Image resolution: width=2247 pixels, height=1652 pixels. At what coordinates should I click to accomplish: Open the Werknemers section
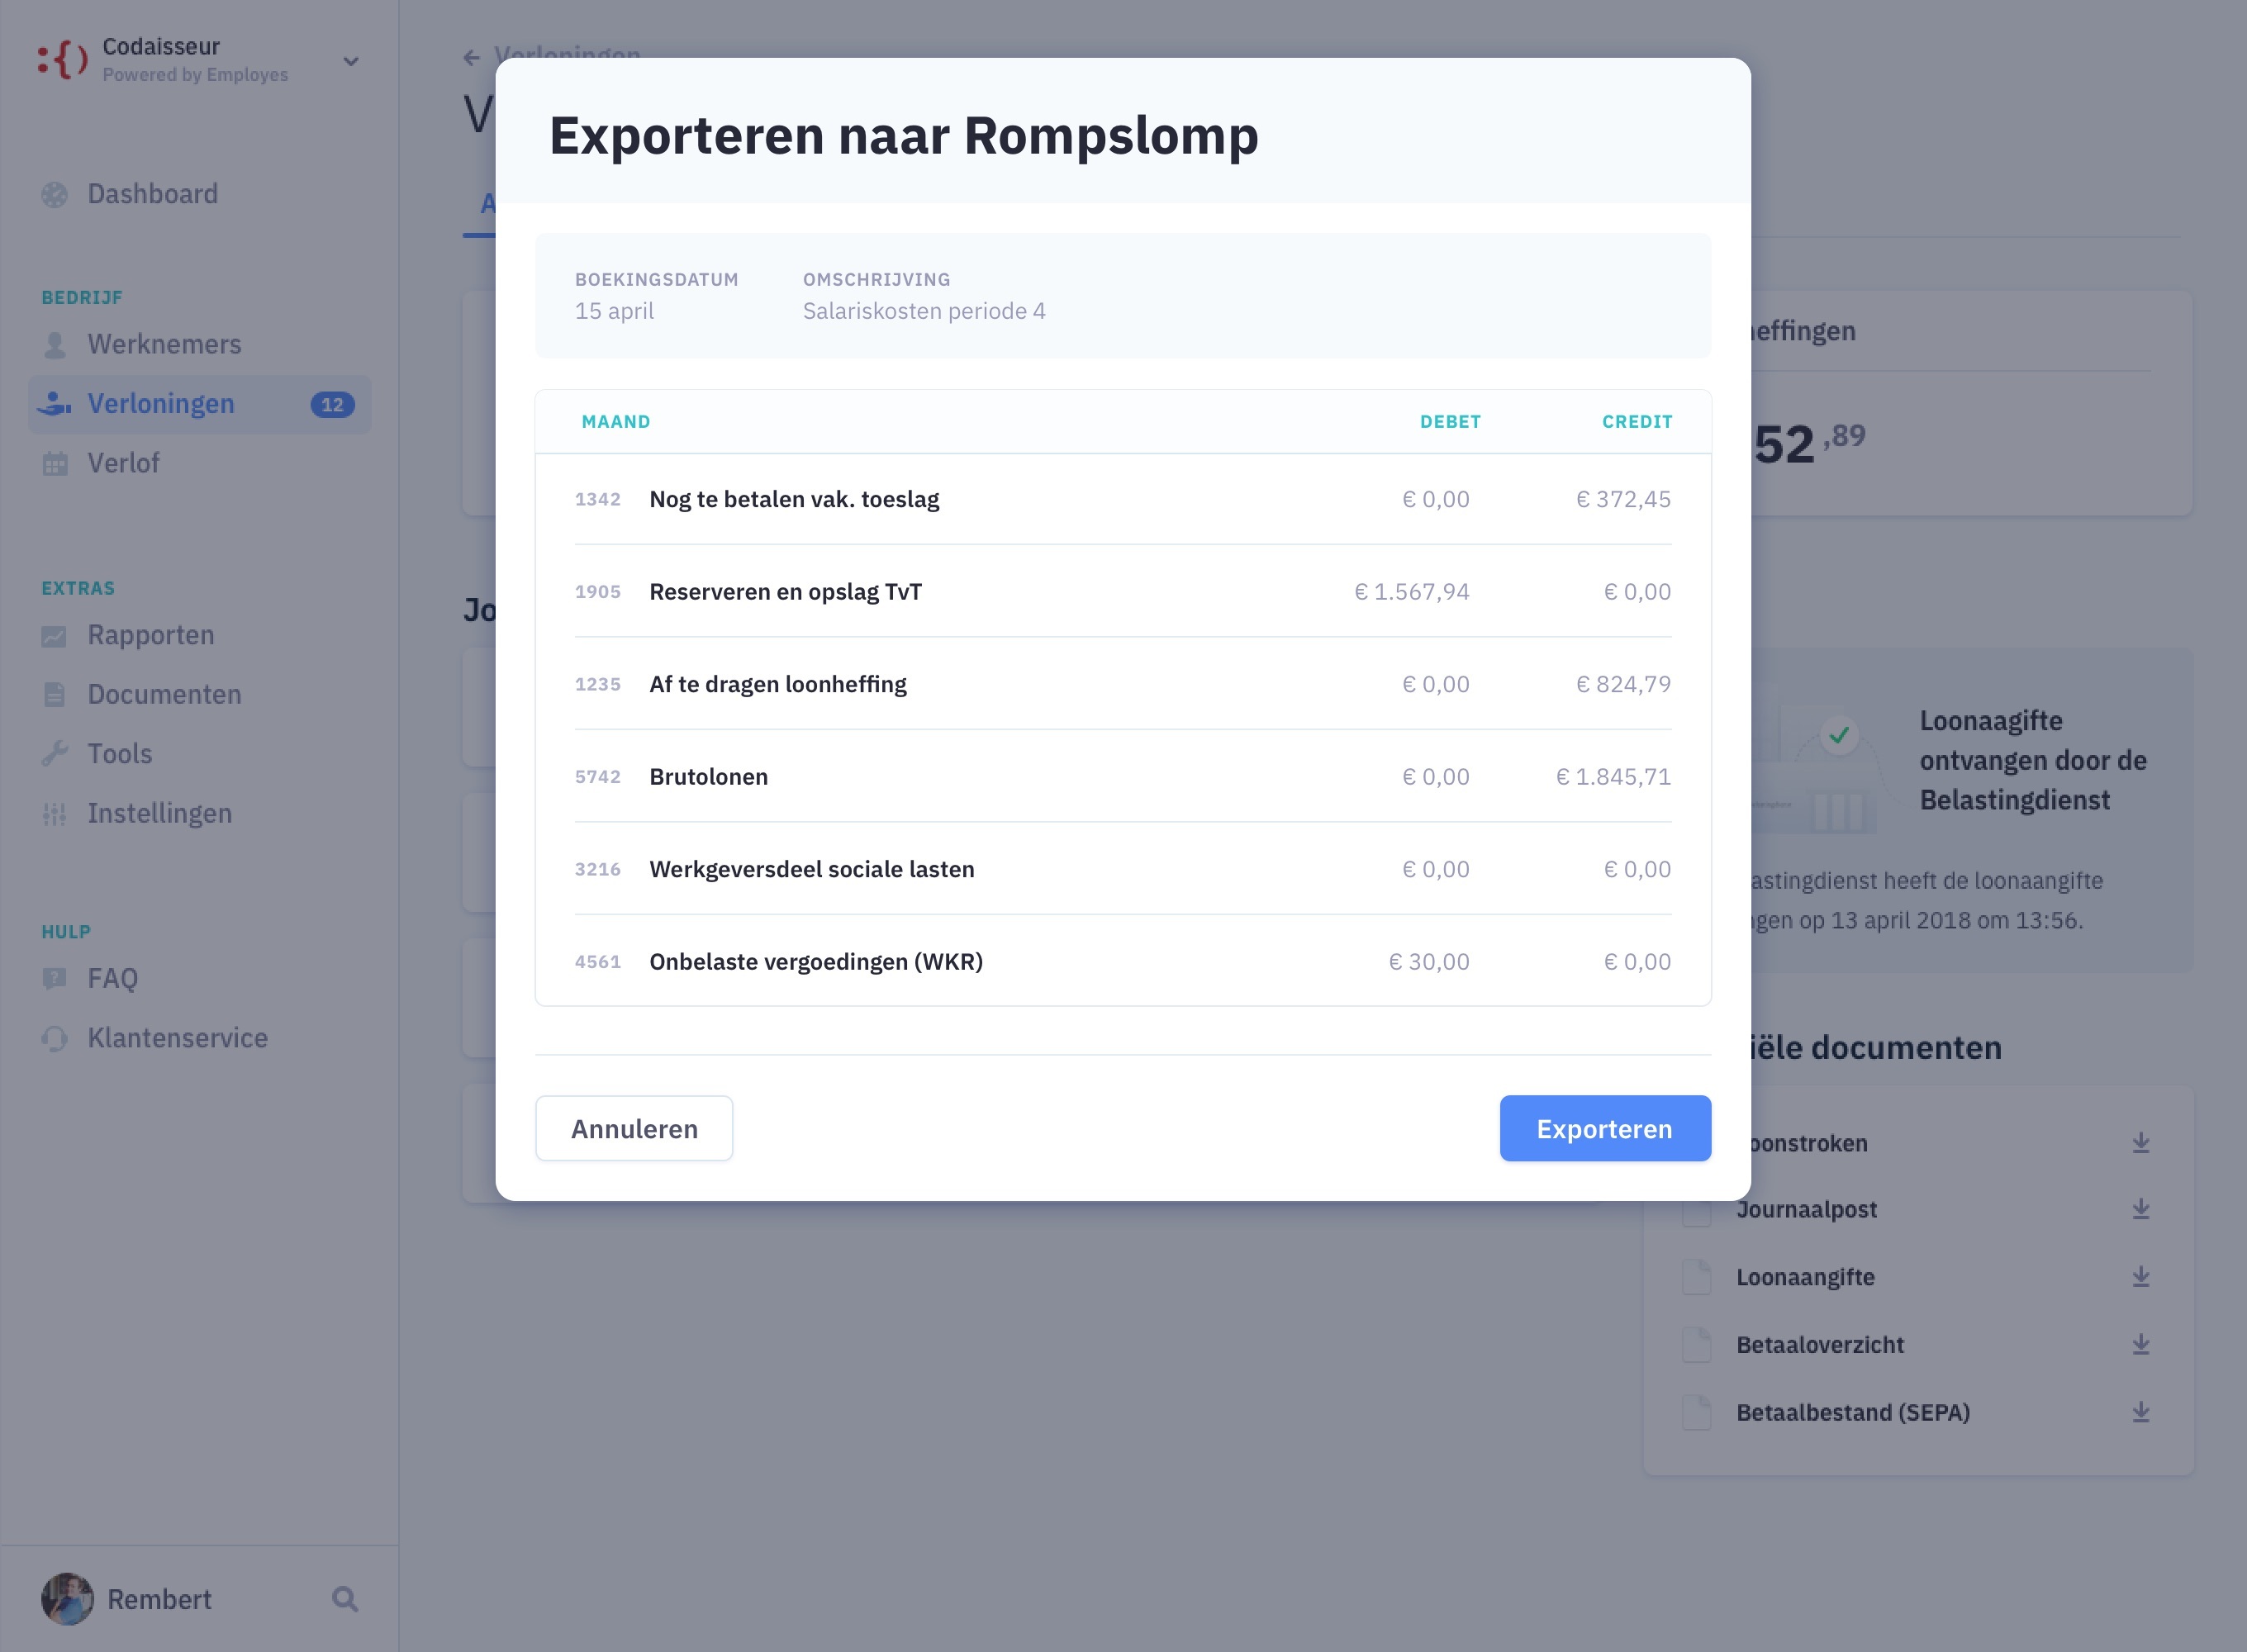[164, 344]
